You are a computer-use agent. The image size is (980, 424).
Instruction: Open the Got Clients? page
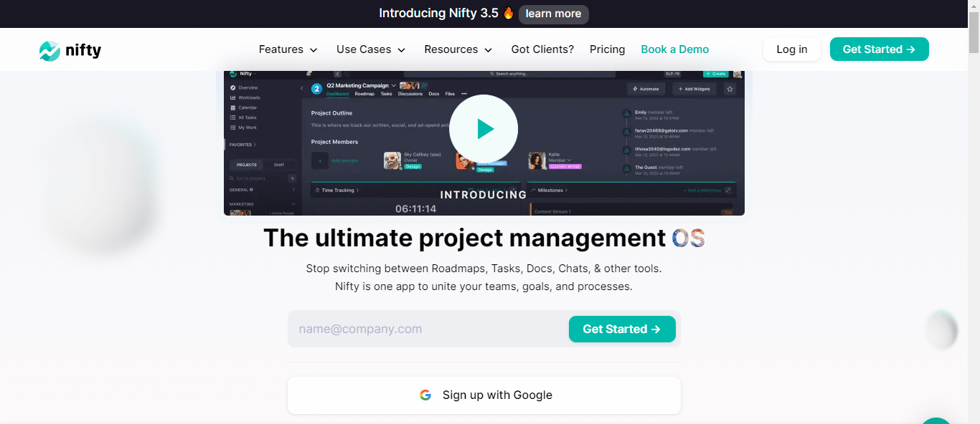pos(542,49)
